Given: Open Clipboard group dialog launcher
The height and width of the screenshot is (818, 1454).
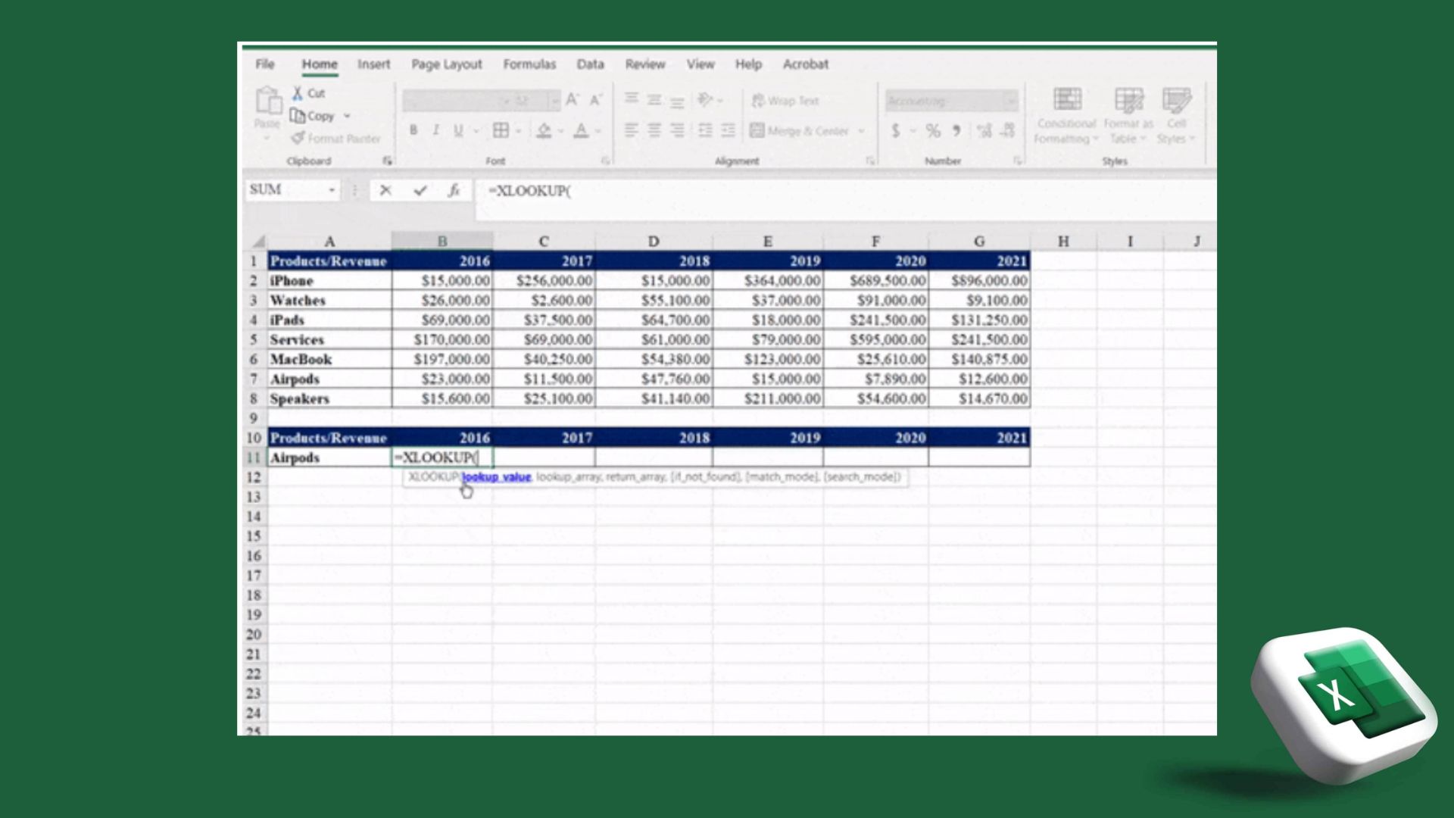Looking at the screenshot, I should (387, 161).
